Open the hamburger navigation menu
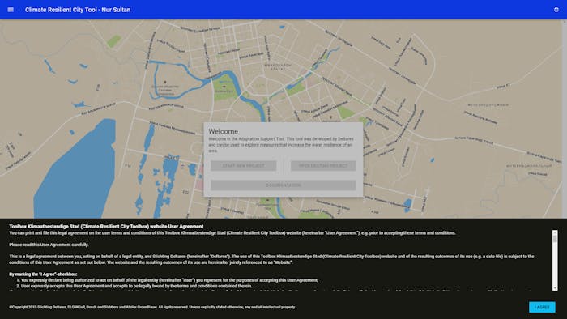 (x=11, y=10)
